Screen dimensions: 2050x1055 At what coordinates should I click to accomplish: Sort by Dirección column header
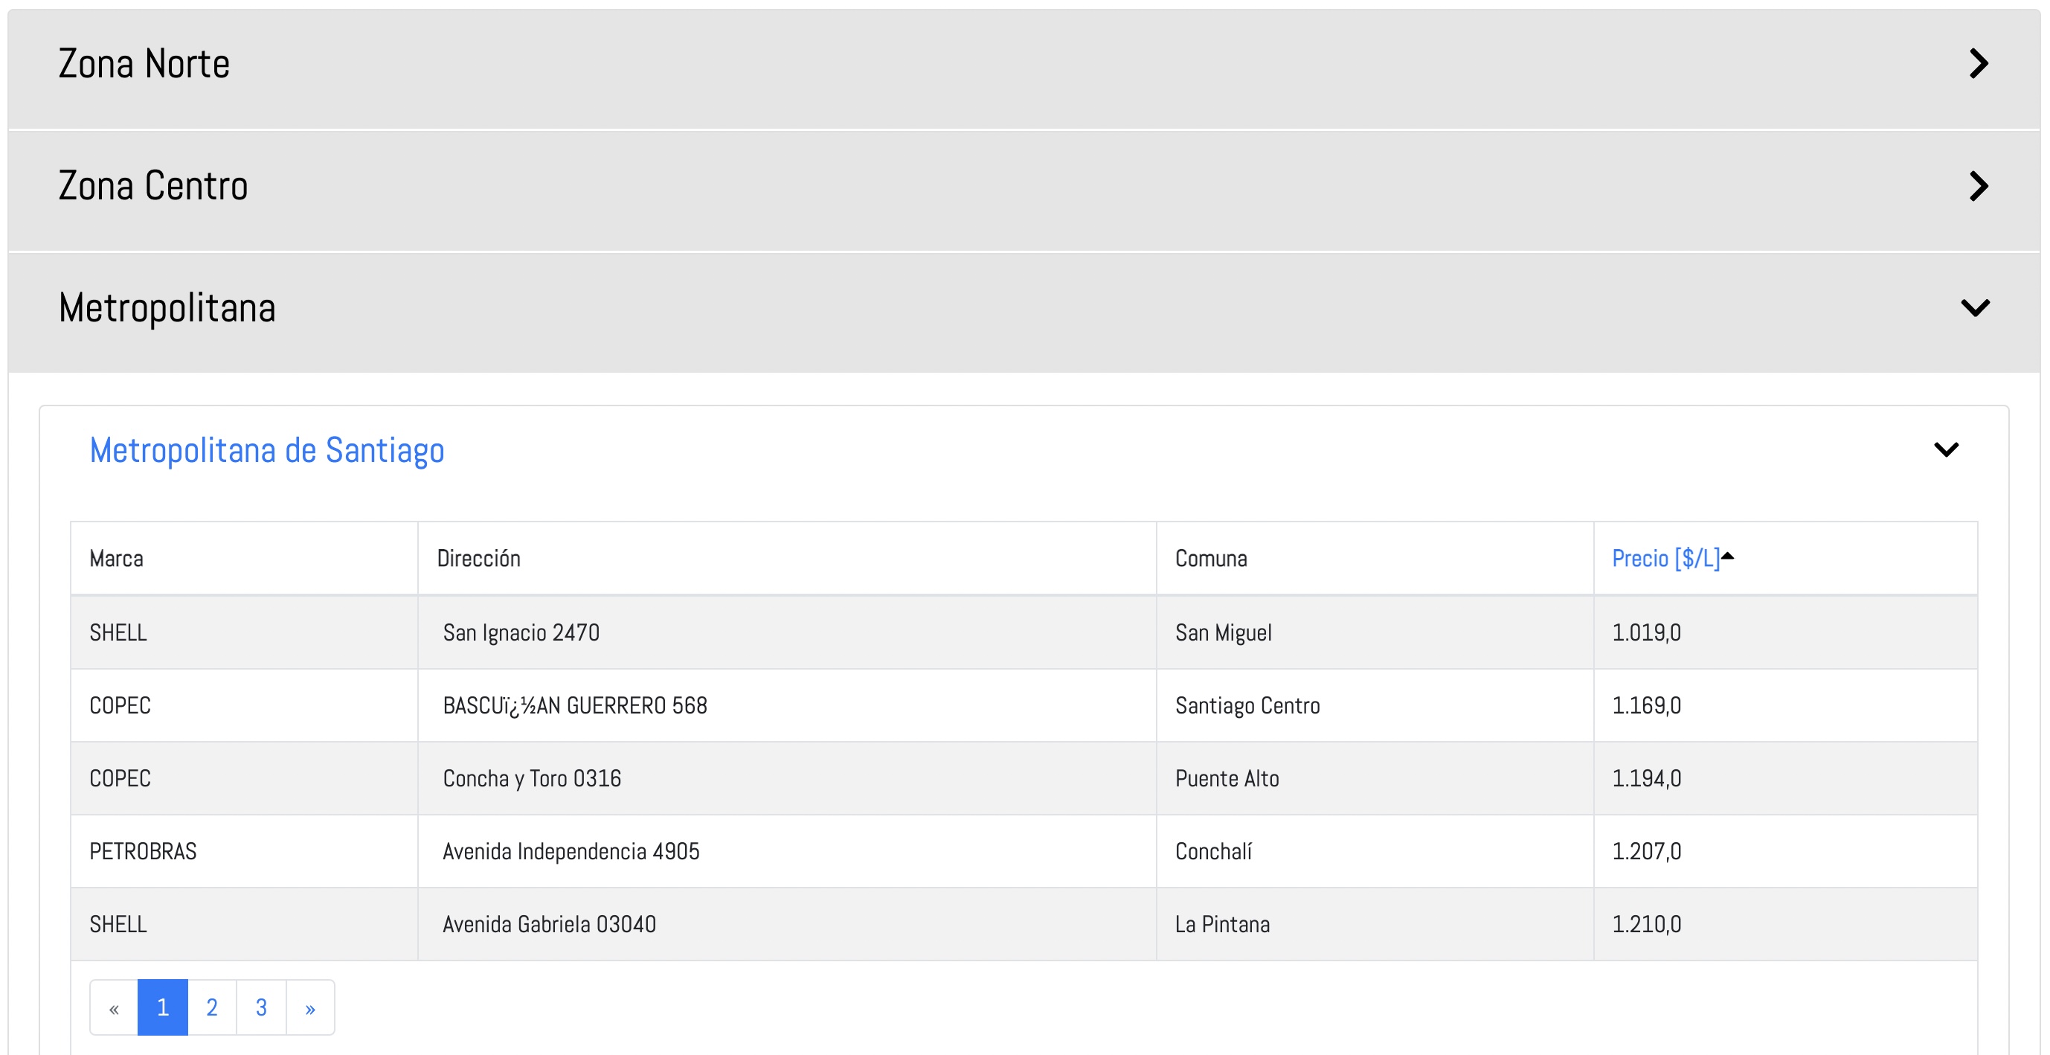click(478, 559)
